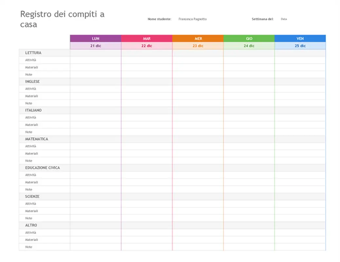Screen dimensions: 340x262
Task: Click the Nome studente label
Action: pyautogui.click(x=159, y=19)
